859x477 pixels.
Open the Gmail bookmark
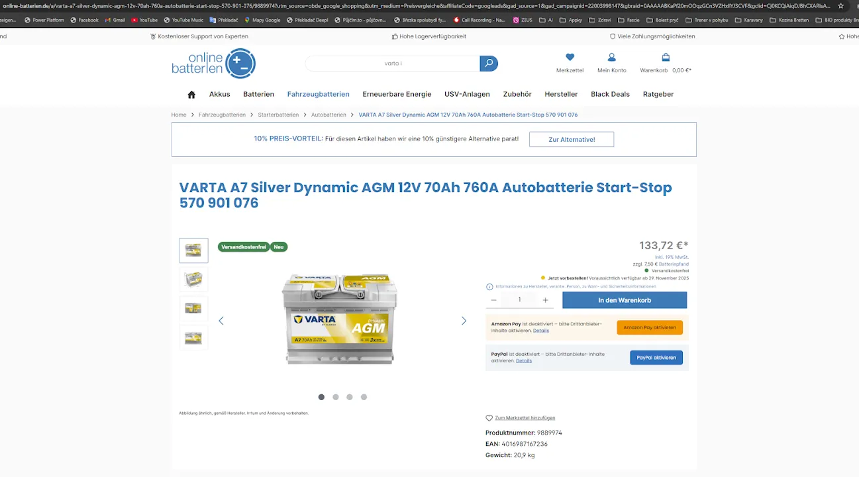(x=115, y=20)
